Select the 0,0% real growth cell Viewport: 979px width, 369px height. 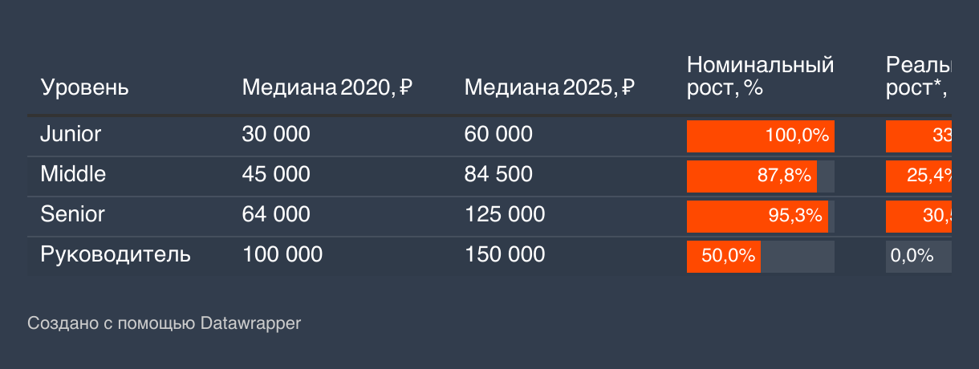click(x=919, y=256)
